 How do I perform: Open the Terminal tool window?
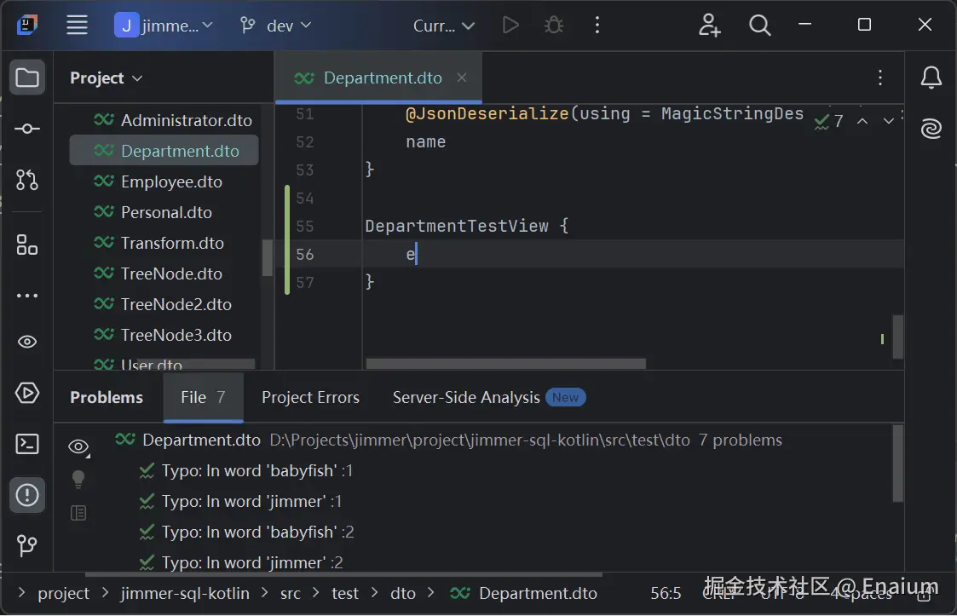tap(27, 444)
